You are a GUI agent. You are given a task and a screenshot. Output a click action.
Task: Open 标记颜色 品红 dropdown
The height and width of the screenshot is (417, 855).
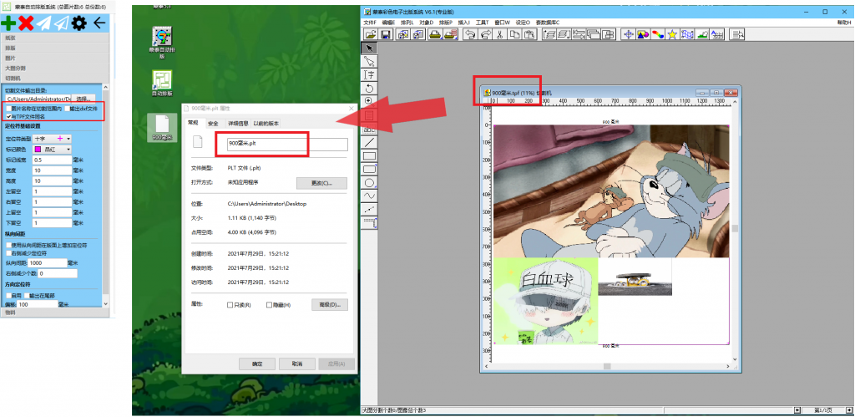pos(52,149)
